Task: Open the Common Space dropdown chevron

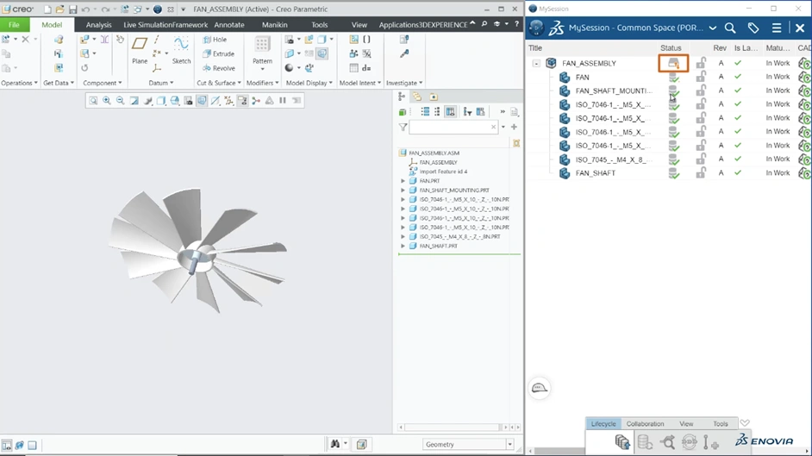Action: coord(713,28)
